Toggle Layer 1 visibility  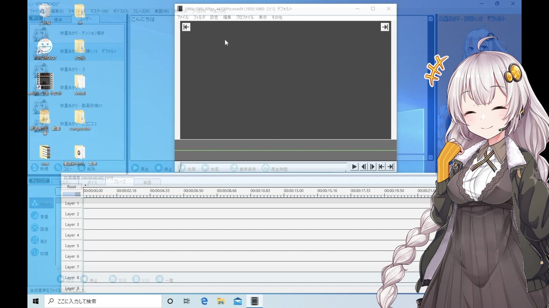[72, 203]
